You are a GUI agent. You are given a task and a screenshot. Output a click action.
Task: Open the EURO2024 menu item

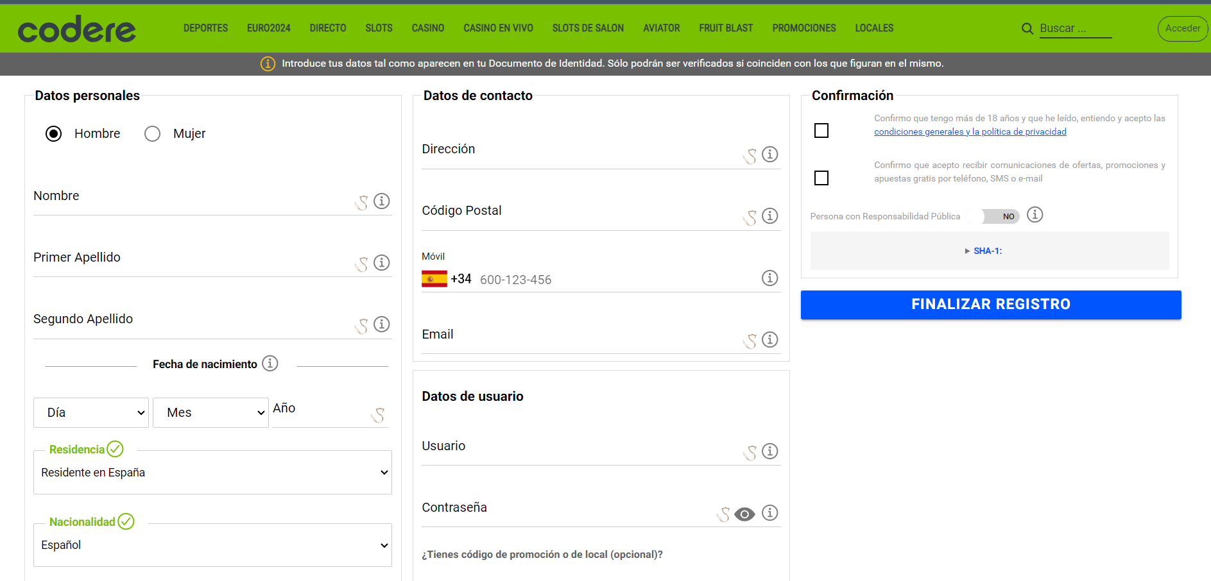coord(269,28)
